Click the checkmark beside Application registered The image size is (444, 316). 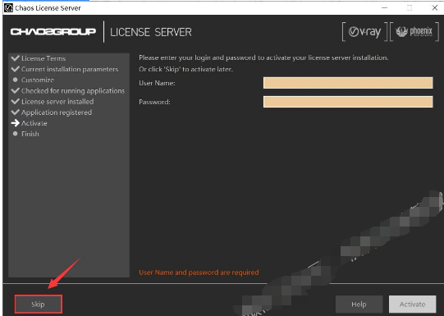(x=15, y=112)
